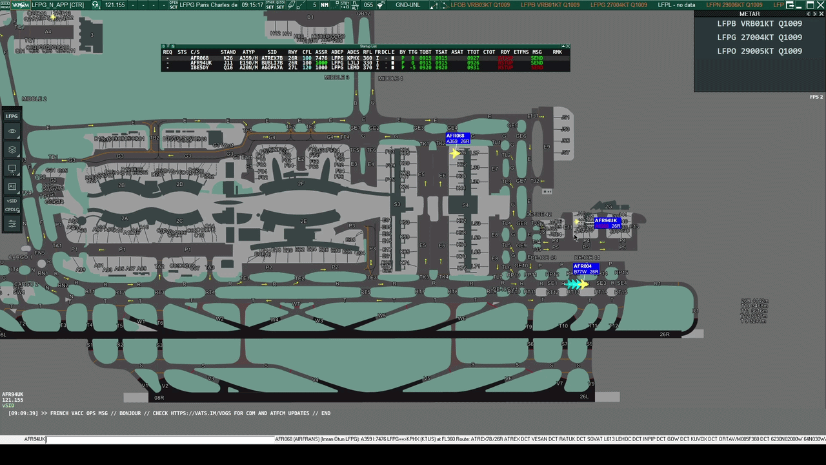Click the SID column header in Startup List
826x465 pixels.
(x=272, y=52)
